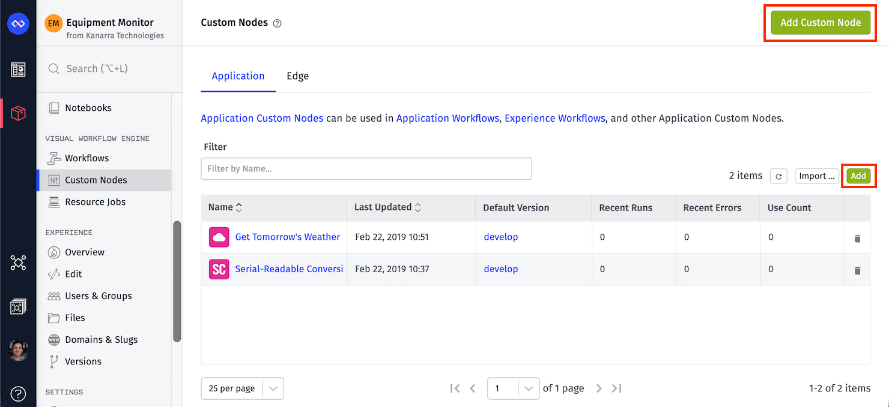
Task: Expand the page number selector chevron
Action: tap(528, 388)
